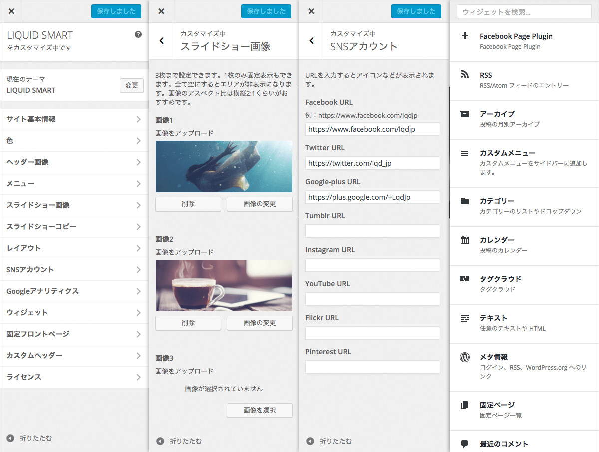599x452 pixels.
Task: Click the Twitter URL input field
Action: click(x=373, y=163)
